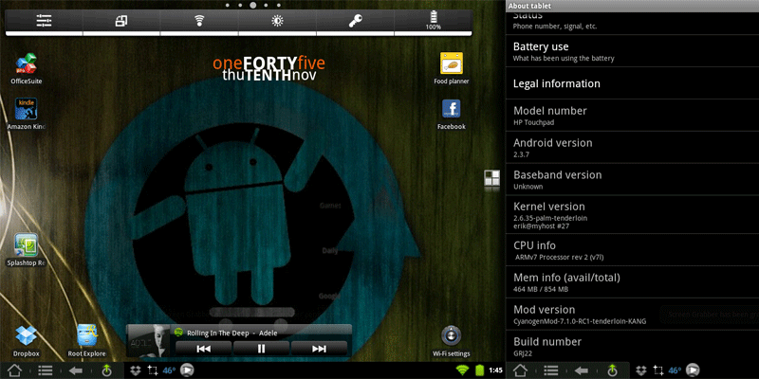
Task: Tap the Home button on the home screen bar
Action: (x=14, y=370)
